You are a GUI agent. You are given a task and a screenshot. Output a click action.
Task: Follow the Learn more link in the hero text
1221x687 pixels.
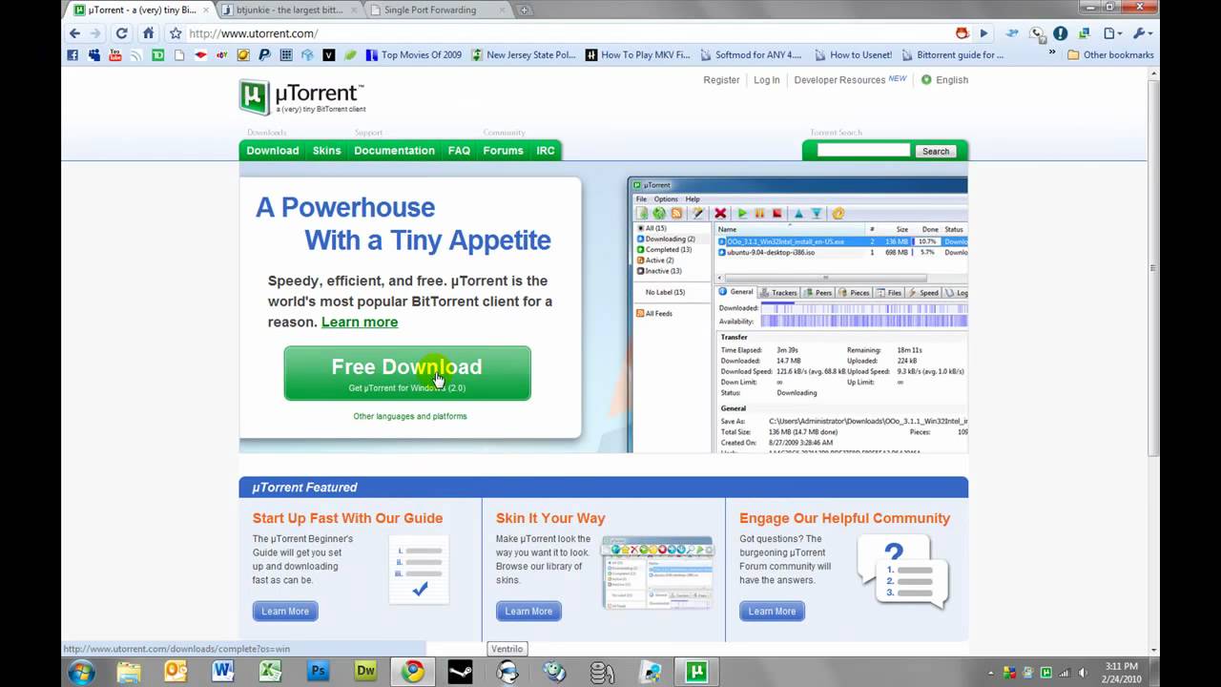tap(360, 322)
